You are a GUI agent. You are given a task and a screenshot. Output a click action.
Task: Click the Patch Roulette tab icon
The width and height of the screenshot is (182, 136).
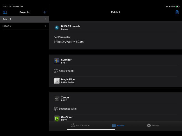click(x=73, y=125)
